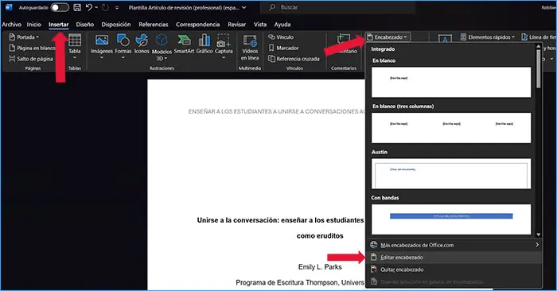Insert a Página en blanco

pyautogui.click(x=32, y=48)
